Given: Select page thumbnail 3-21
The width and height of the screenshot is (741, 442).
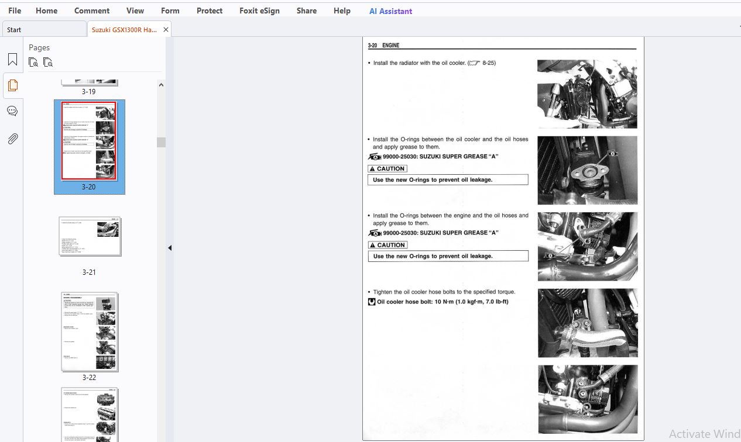Looking at the screenshot, I should pyautogui.click(x=90, y=236).
